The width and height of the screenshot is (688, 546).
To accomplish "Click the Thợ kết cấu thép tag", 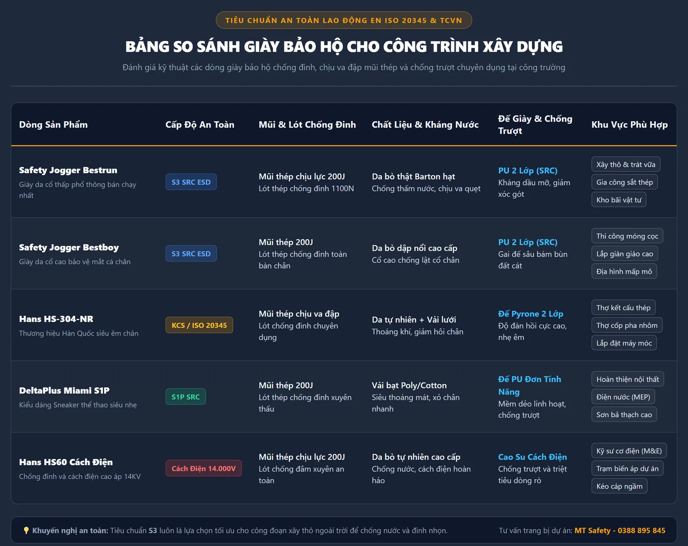I will coord(623,308).
